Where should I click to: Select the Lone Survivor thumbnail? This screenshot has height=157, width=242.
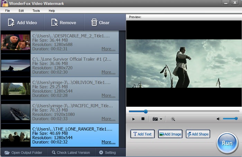coord(16,65)
